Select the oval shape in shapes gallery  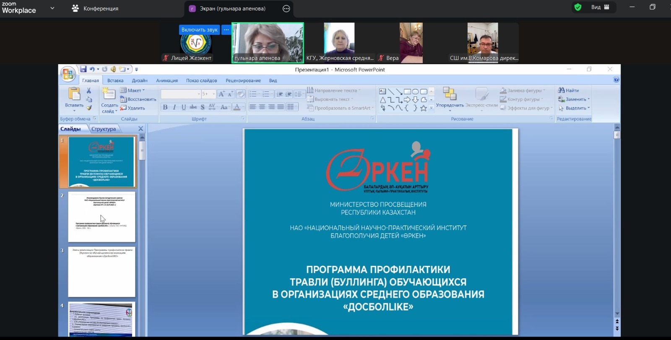pyautogui.click(x=415, y=91)
